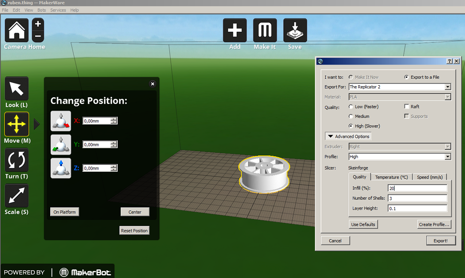Choose High (Slower) quality
The width and height of the screenshot is (465, 278).
[x=351, y=126]
